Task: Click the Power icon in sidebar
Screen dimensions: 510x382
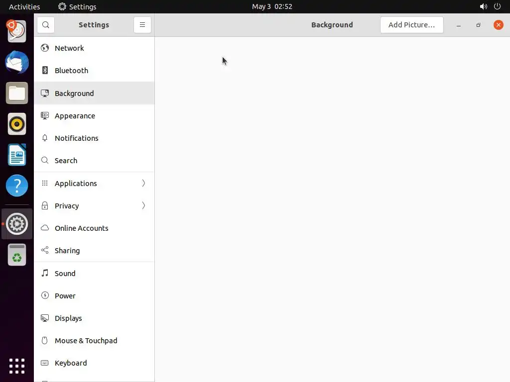Action: pos(45,295)
